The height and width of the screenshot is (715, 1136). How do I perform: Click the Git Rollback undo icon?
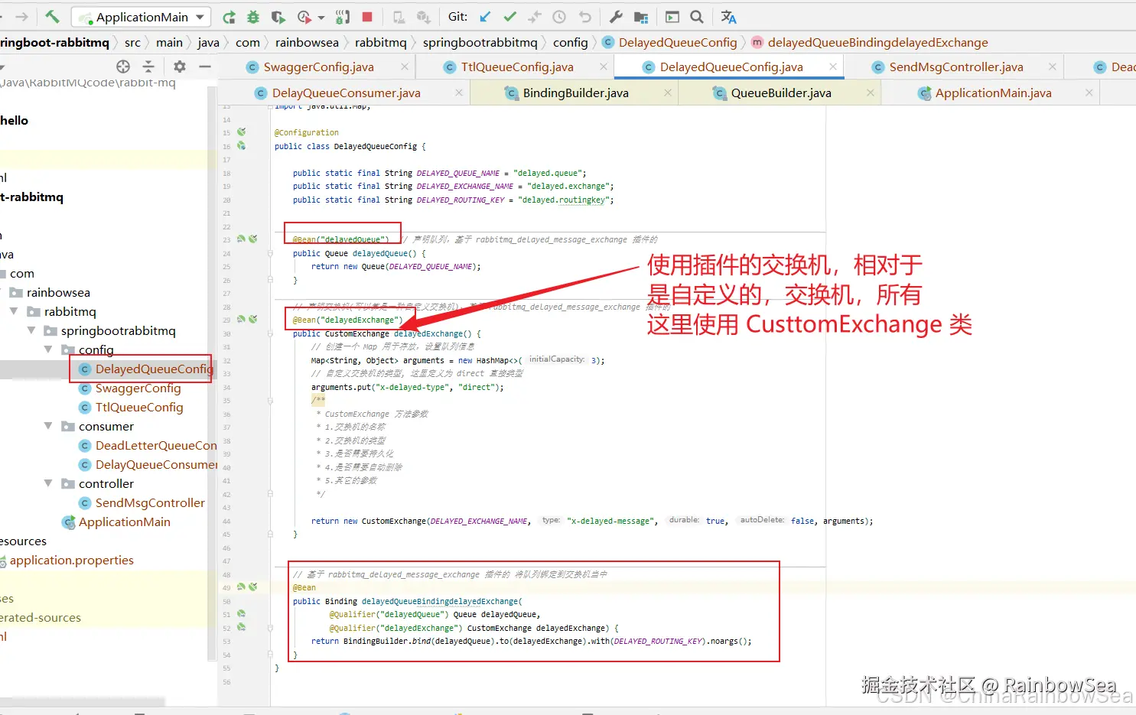click(585, 17)
